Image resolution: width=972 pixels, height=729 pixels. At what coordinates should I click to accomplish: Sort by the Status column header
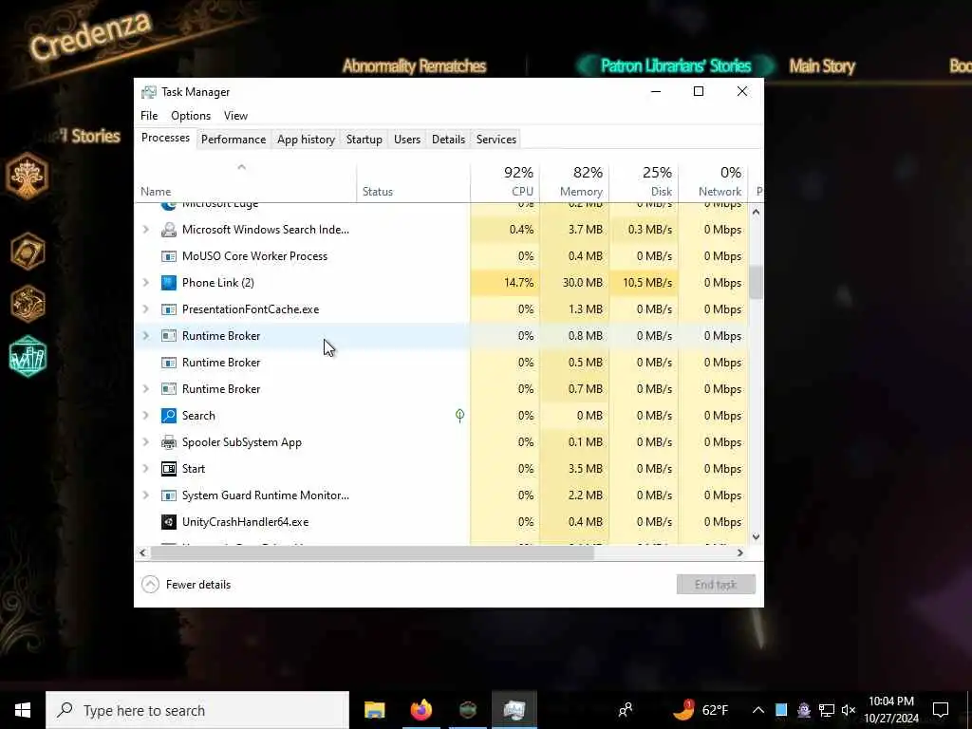click(x=414, y=181)
